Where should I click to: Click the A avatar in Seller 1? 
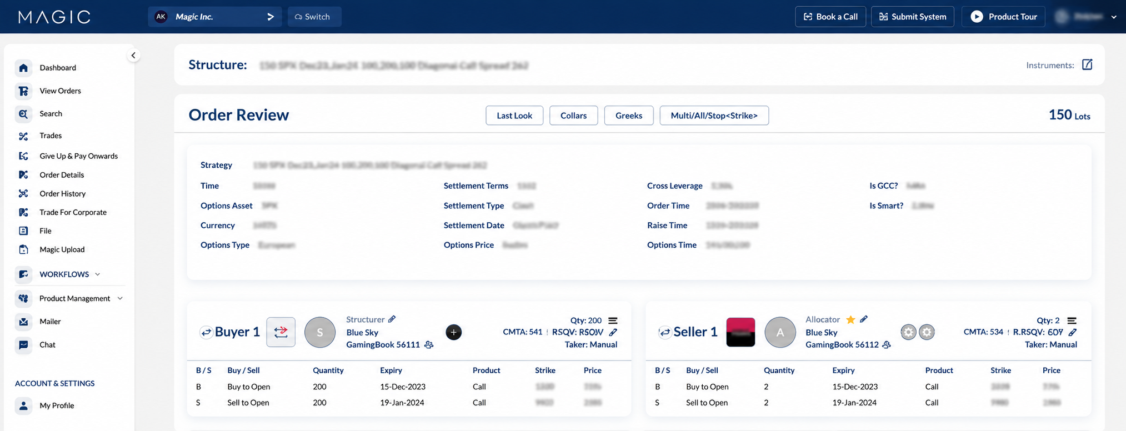(780, 332)
